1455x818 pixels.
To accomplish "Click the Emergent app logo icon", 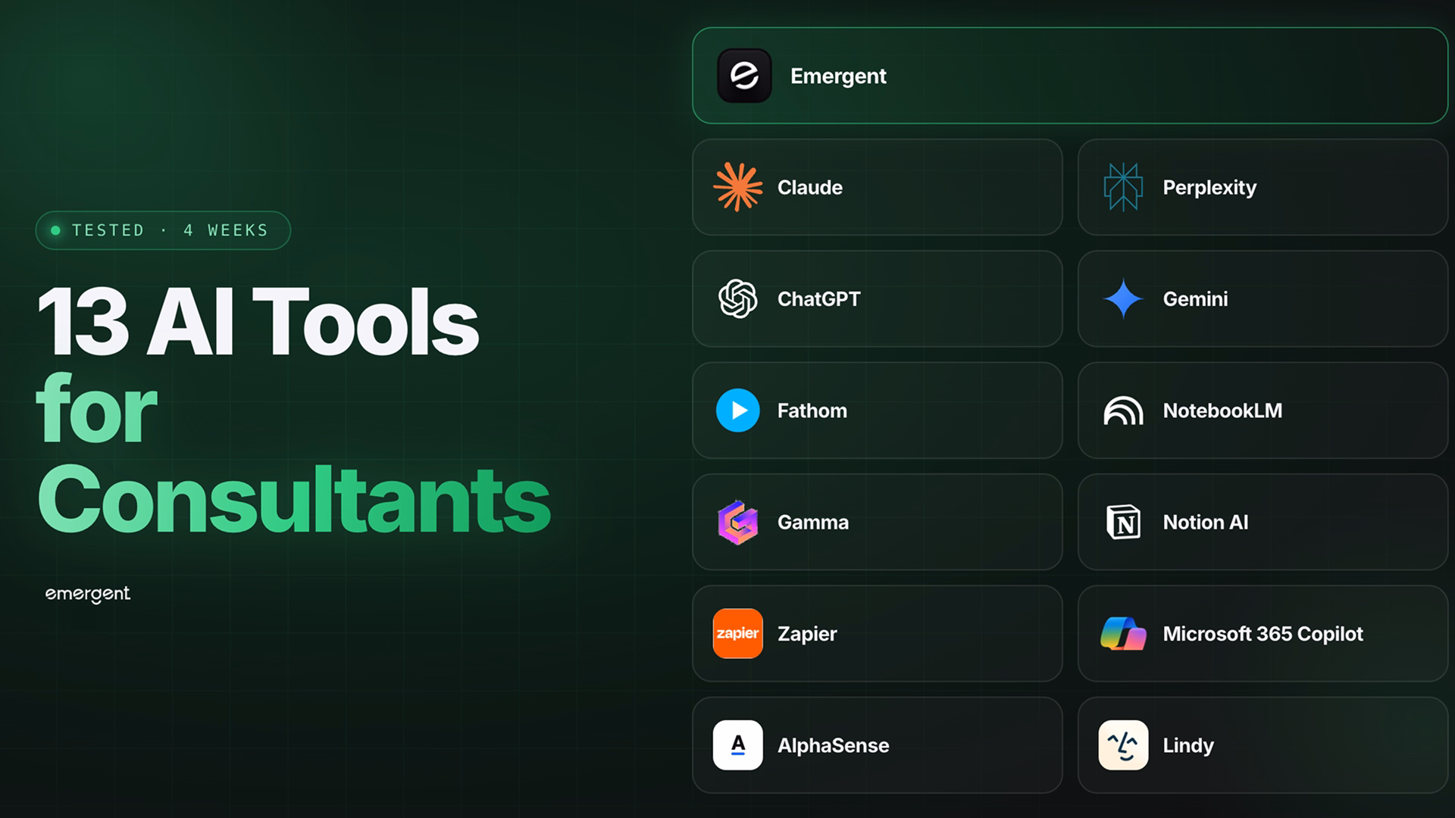I will click(x=744, y=76).
